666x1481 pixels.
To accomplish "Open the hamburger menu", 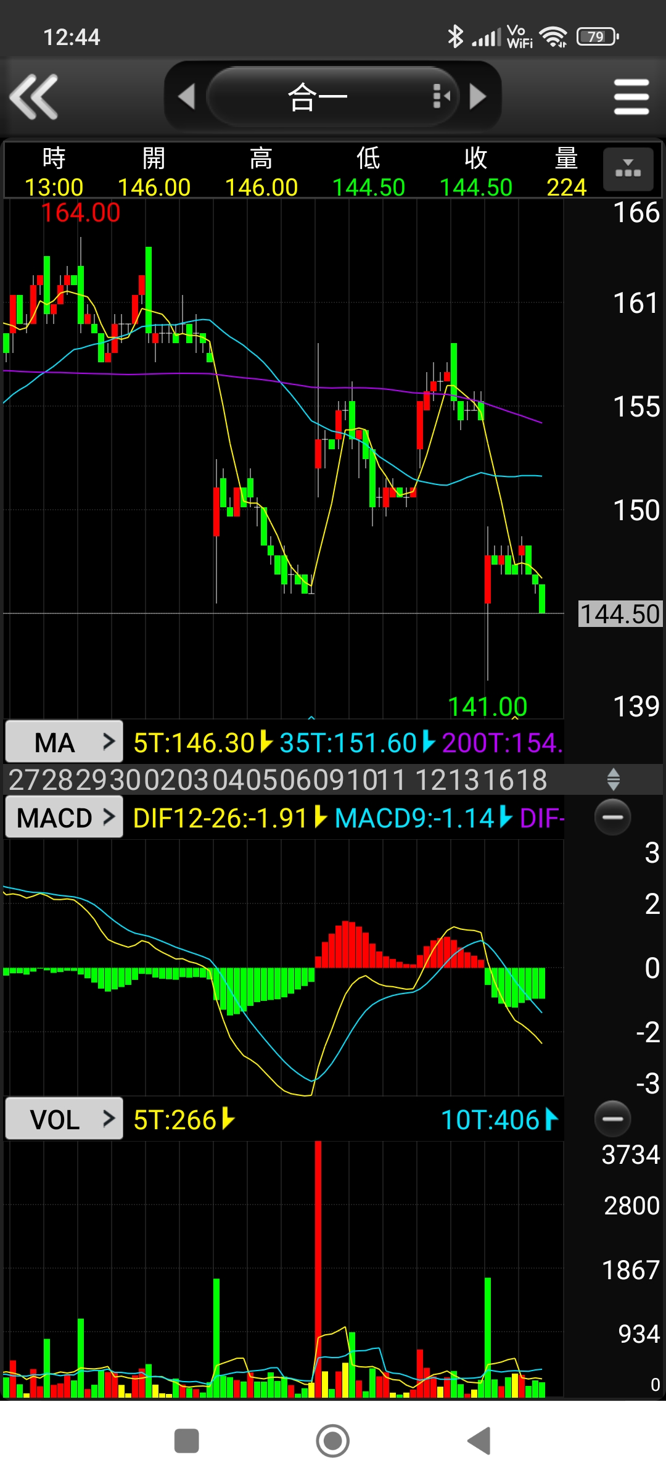I will (x=631, y=97).
